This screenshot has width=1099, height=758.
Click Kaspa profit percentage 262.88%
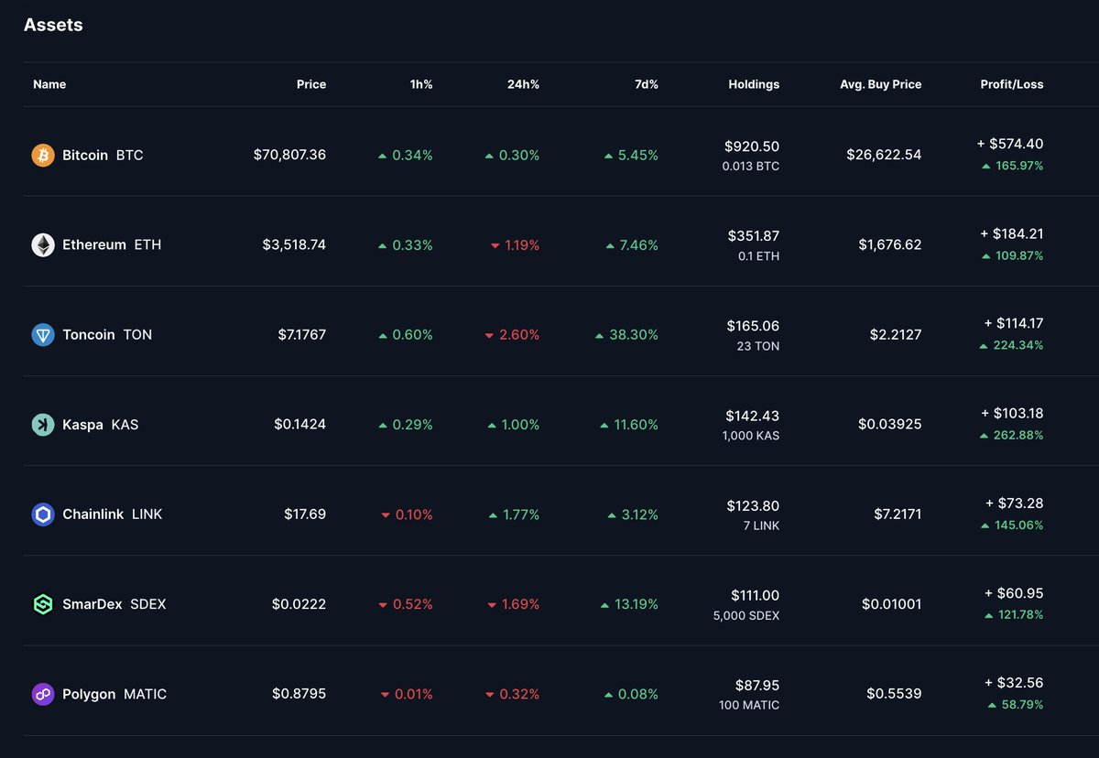pyautogui.click(x=1011, y=435)
